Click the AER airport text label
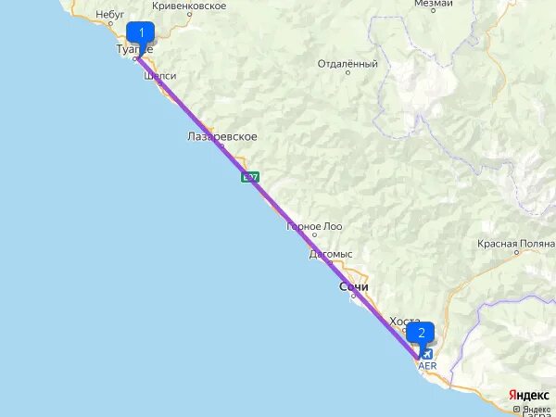The height and width of the screenshot is (417, 556). coord(427,366)
